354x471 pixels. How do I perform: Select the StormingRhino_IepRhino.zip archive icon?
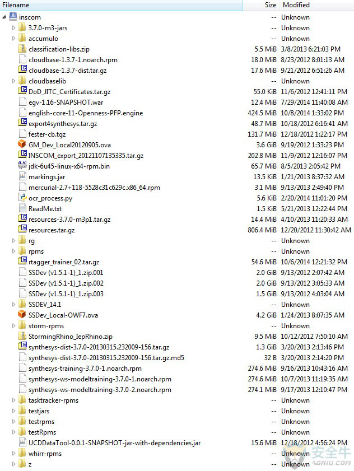(x=22, y=335)
